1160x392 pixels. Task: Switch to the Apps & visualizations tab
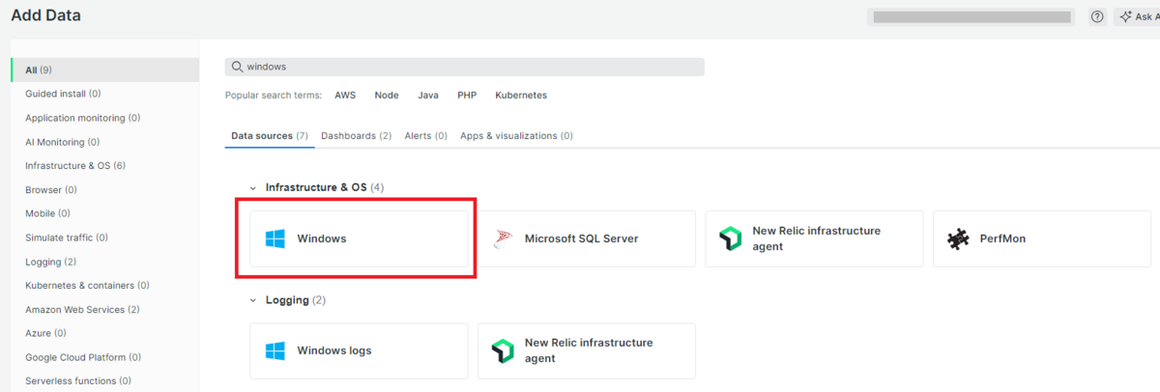(x=516, y=136)
